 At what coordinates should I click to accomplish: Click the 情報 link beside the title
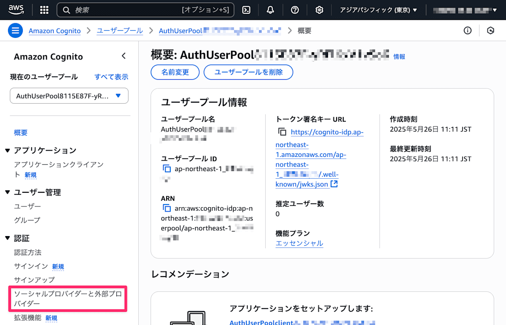[x=399, y=56]
